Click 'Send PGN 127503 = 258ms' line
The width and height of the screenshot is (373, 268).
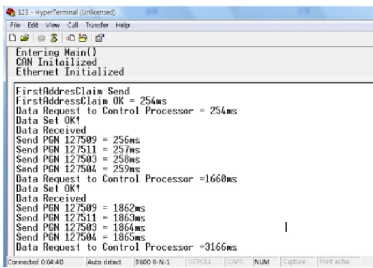pyautogui.click(x=78, y=159)
